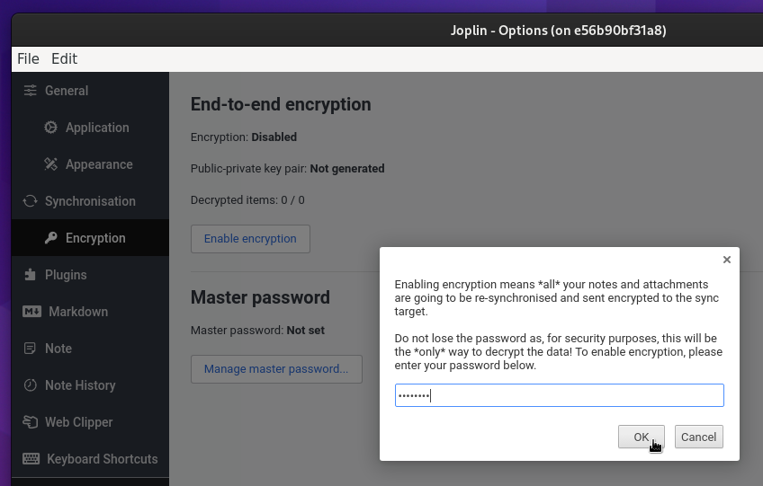
Task: Click the Enable encryption button
Action: tap(250, 239)
